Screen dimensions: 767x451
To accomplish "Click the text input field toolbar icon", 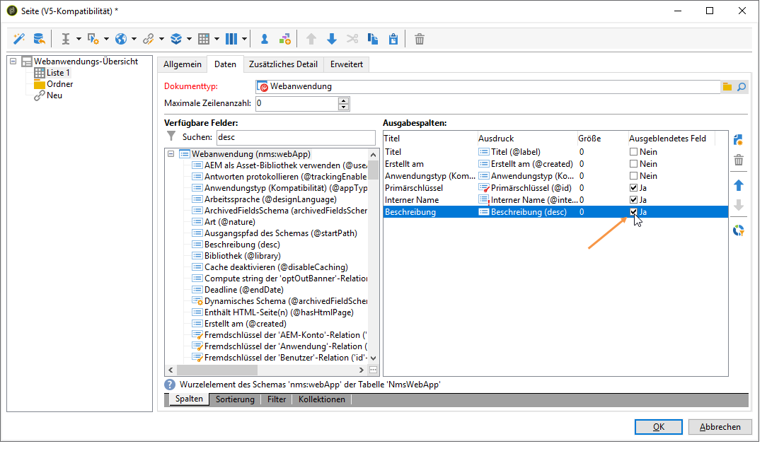I will 66,39.
